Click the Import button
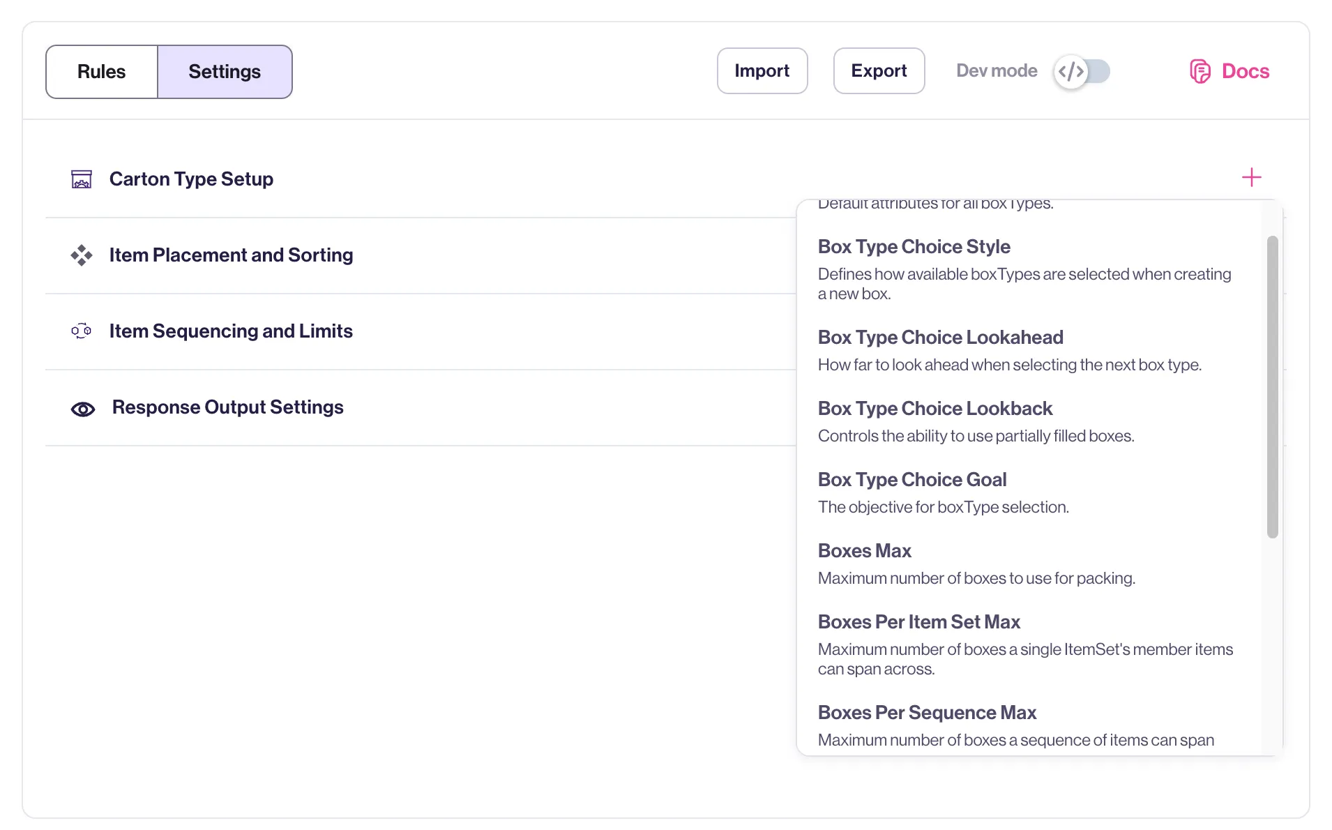 point(762,70)
